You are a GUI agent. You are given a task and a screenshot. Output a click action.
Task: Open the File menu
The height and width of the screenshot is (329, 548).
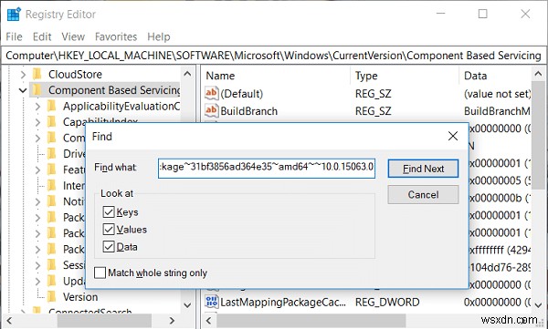point(15,36)
